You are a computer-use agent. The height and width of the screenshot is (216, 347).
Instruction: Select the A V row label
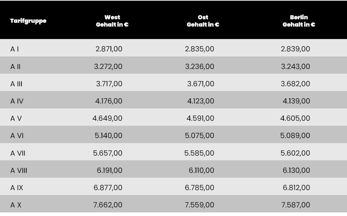click(x=16, y=118)
